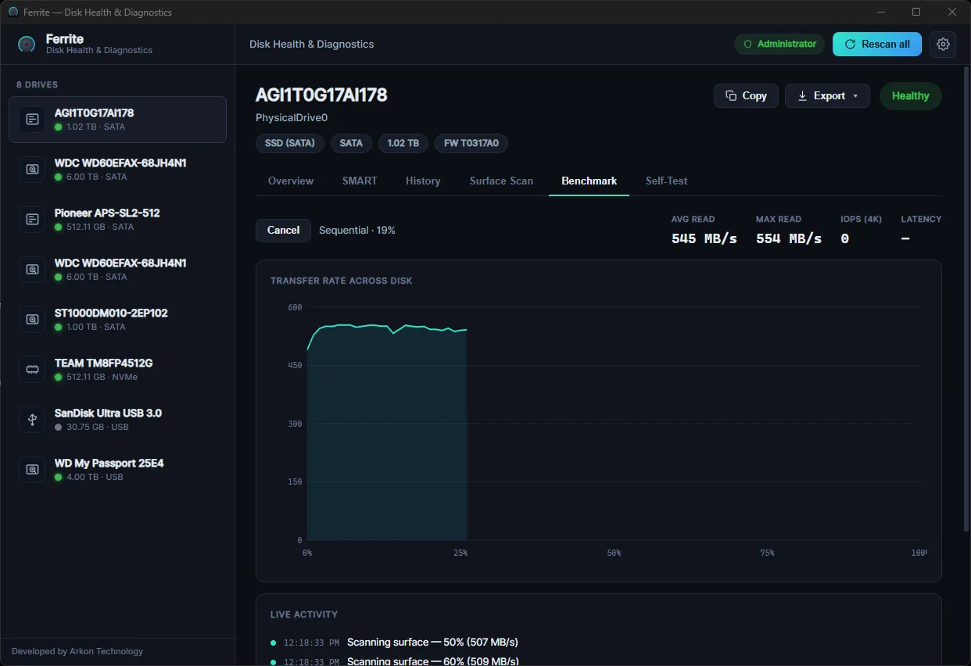Click the log entry Scanning surface — 60% (509 MB/s)

click(x=432, y=661)
